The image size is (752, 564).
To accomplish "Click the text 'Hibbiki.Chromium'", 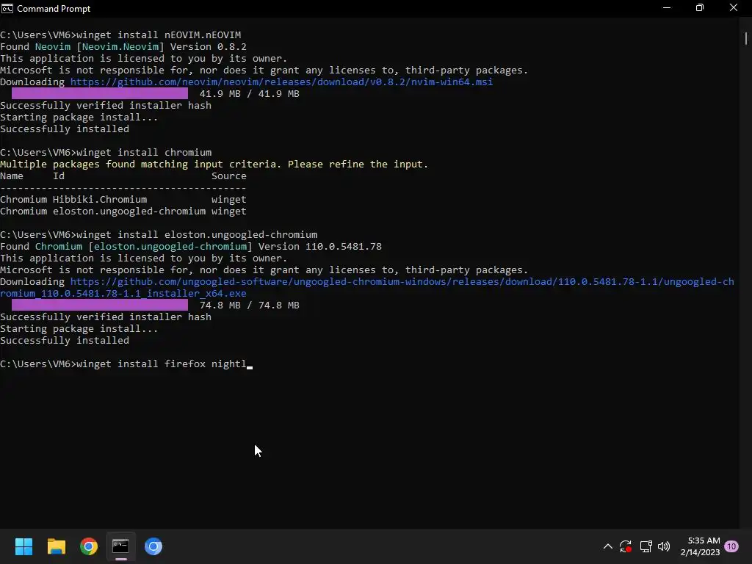I will (100, 200).
